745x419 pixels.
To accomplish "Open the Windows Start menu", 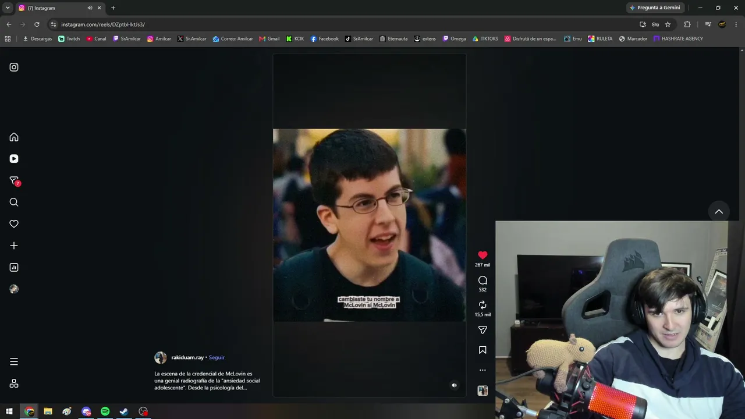I will tap(9, 411).
